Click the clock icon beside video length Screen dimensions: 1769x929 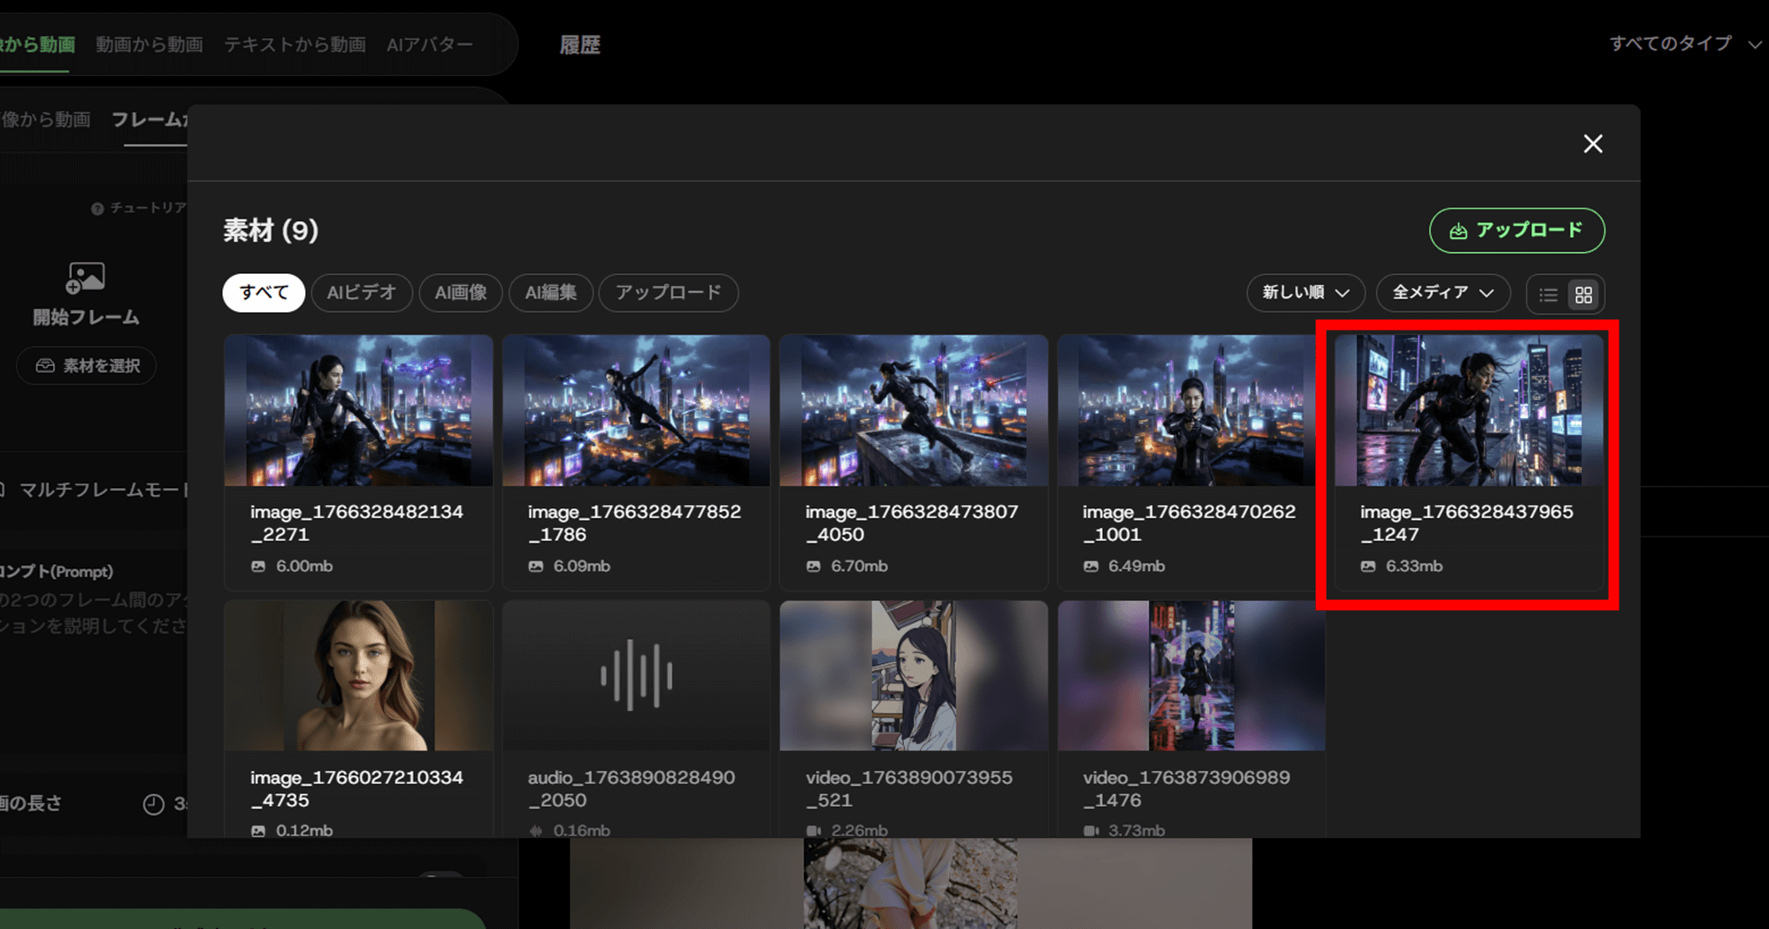(154, 804)
